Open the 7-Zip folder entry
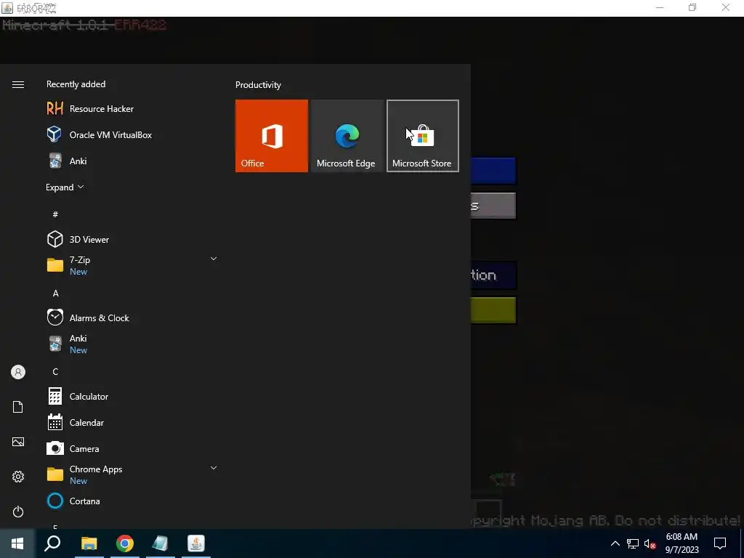Viewport: 744px width, 558px height. (131, 266)
